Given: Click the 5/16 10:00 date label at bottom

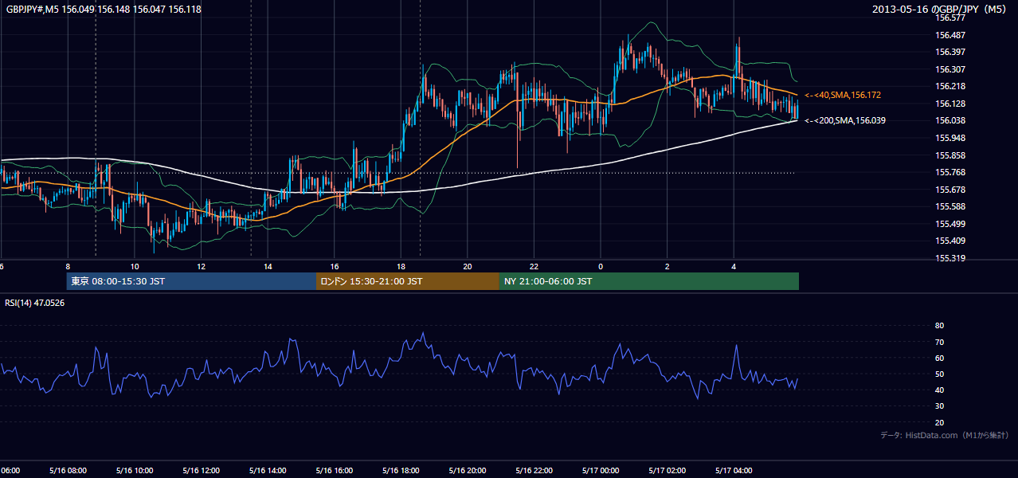Looking at the screenshot, I should [x=135, y=470].
